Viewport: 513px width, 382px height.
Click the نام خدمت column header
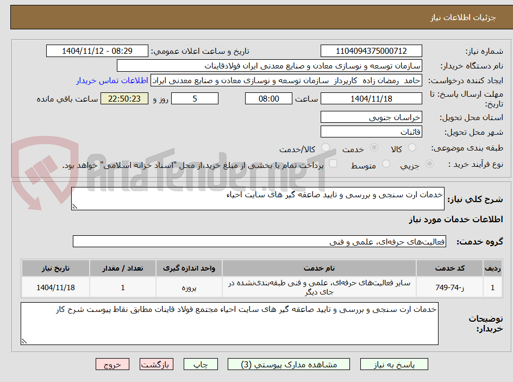[319, 268]
